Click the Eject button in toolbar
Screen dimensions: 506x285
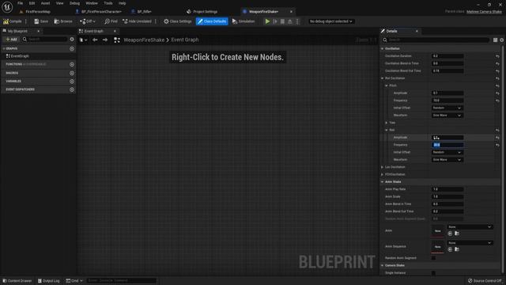290,21
